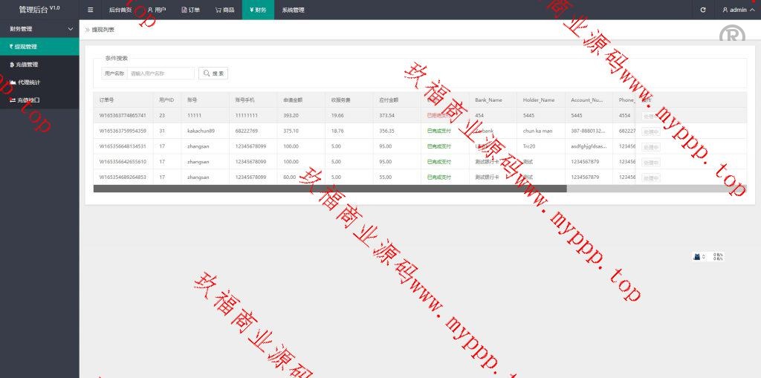Toggle the sidebar with the hamburger icon
Screen dimensions: 761x378
coord(90,10)
